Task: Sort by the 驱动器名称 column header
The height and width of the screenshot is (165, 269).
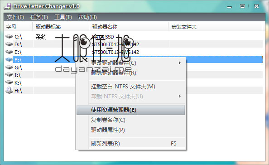Action: (x=129, y=27)
